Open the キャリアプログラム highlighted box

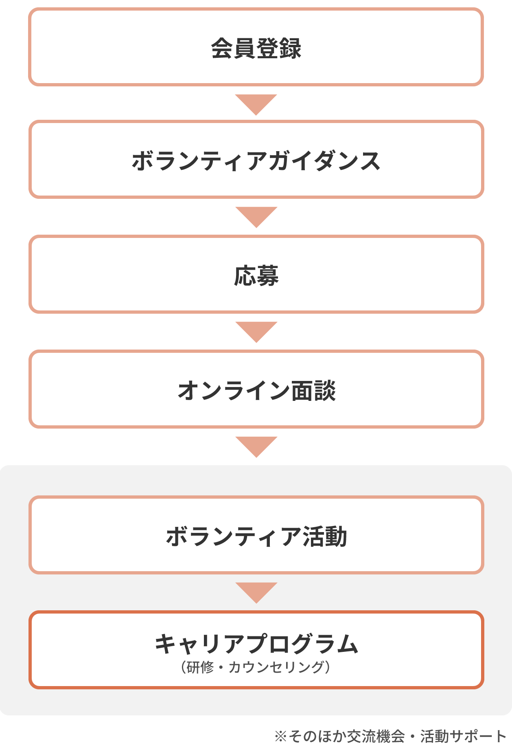(x=256, y=650)
